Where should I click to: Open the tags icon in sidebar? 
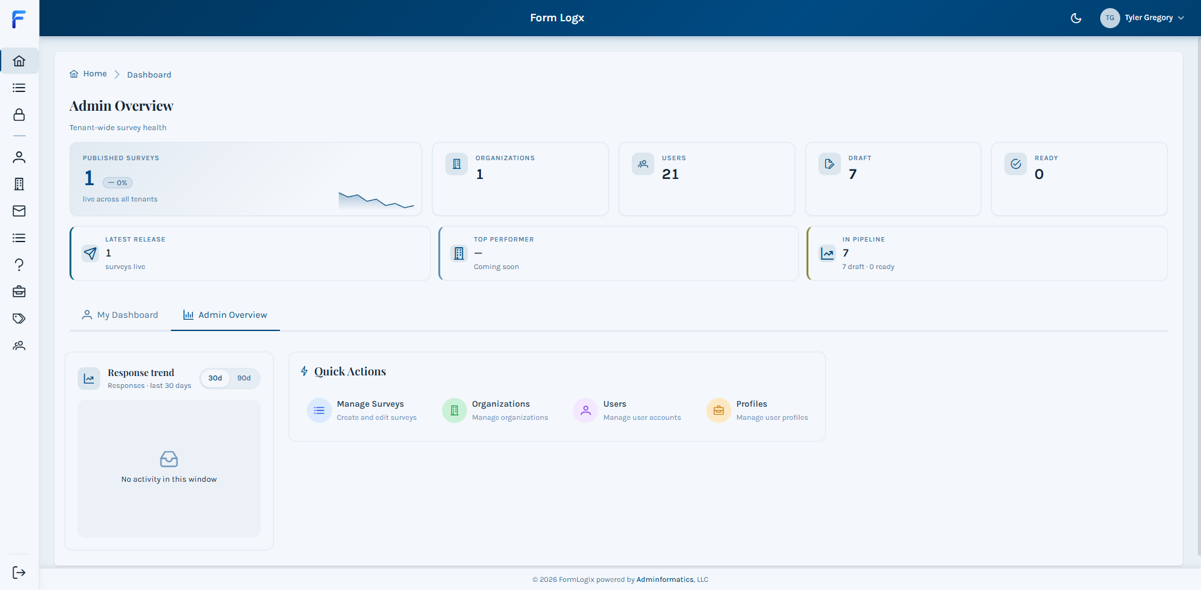point(19,318)
